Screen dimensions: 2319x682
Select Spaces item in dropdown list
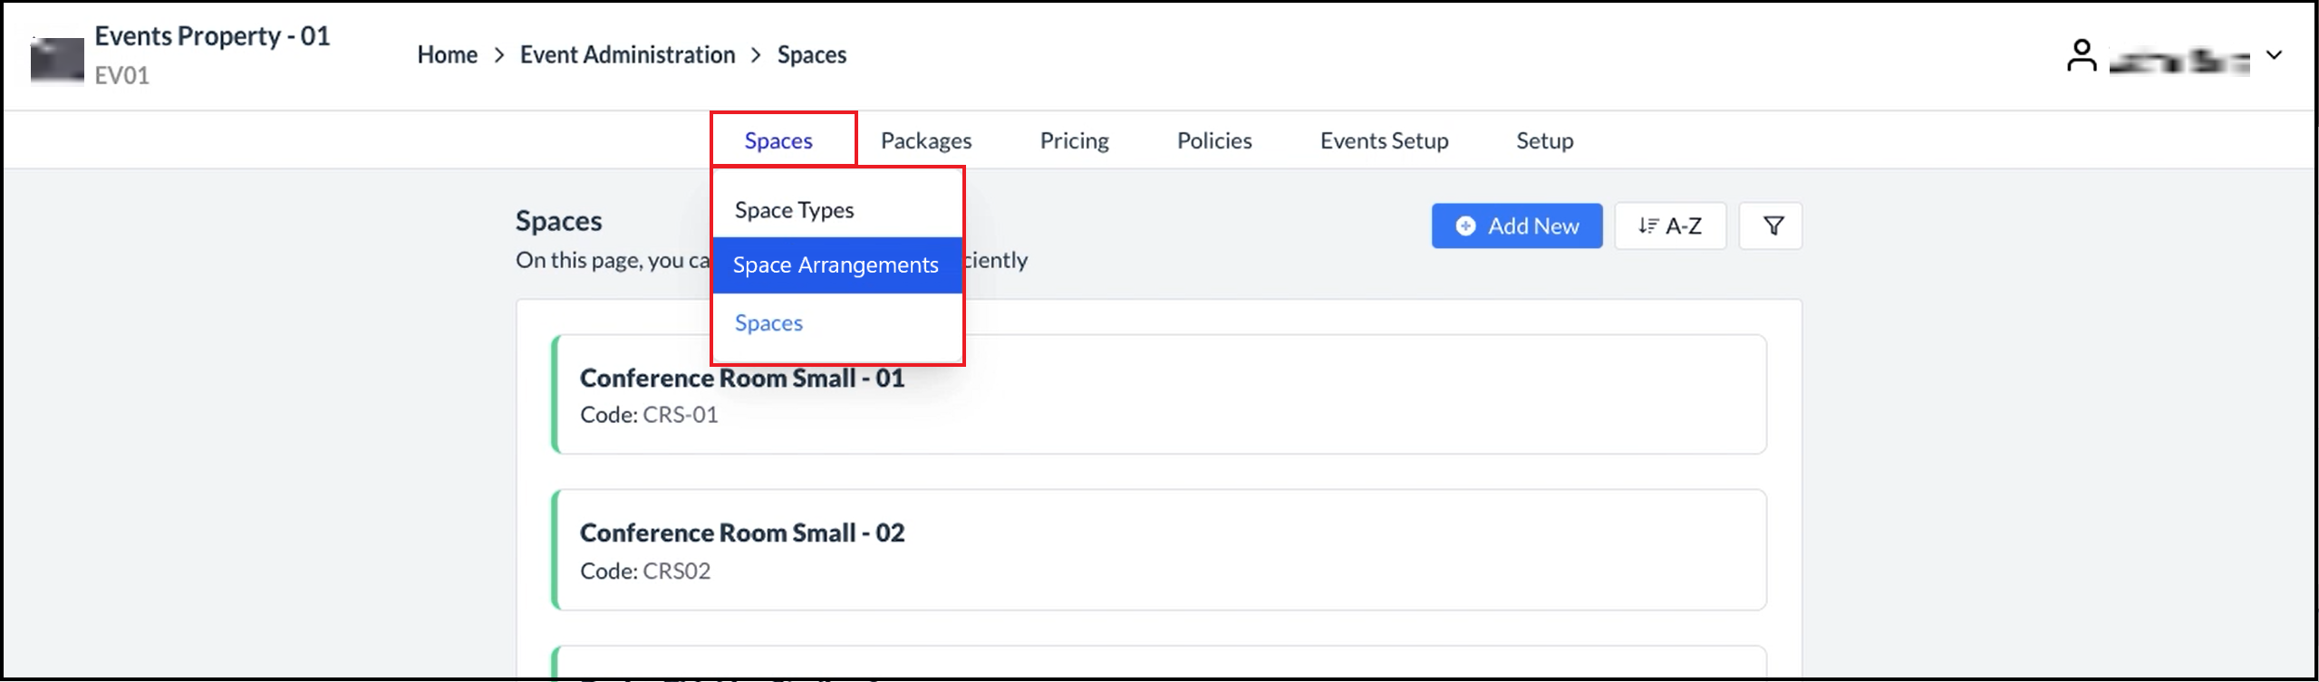point(768,323)
